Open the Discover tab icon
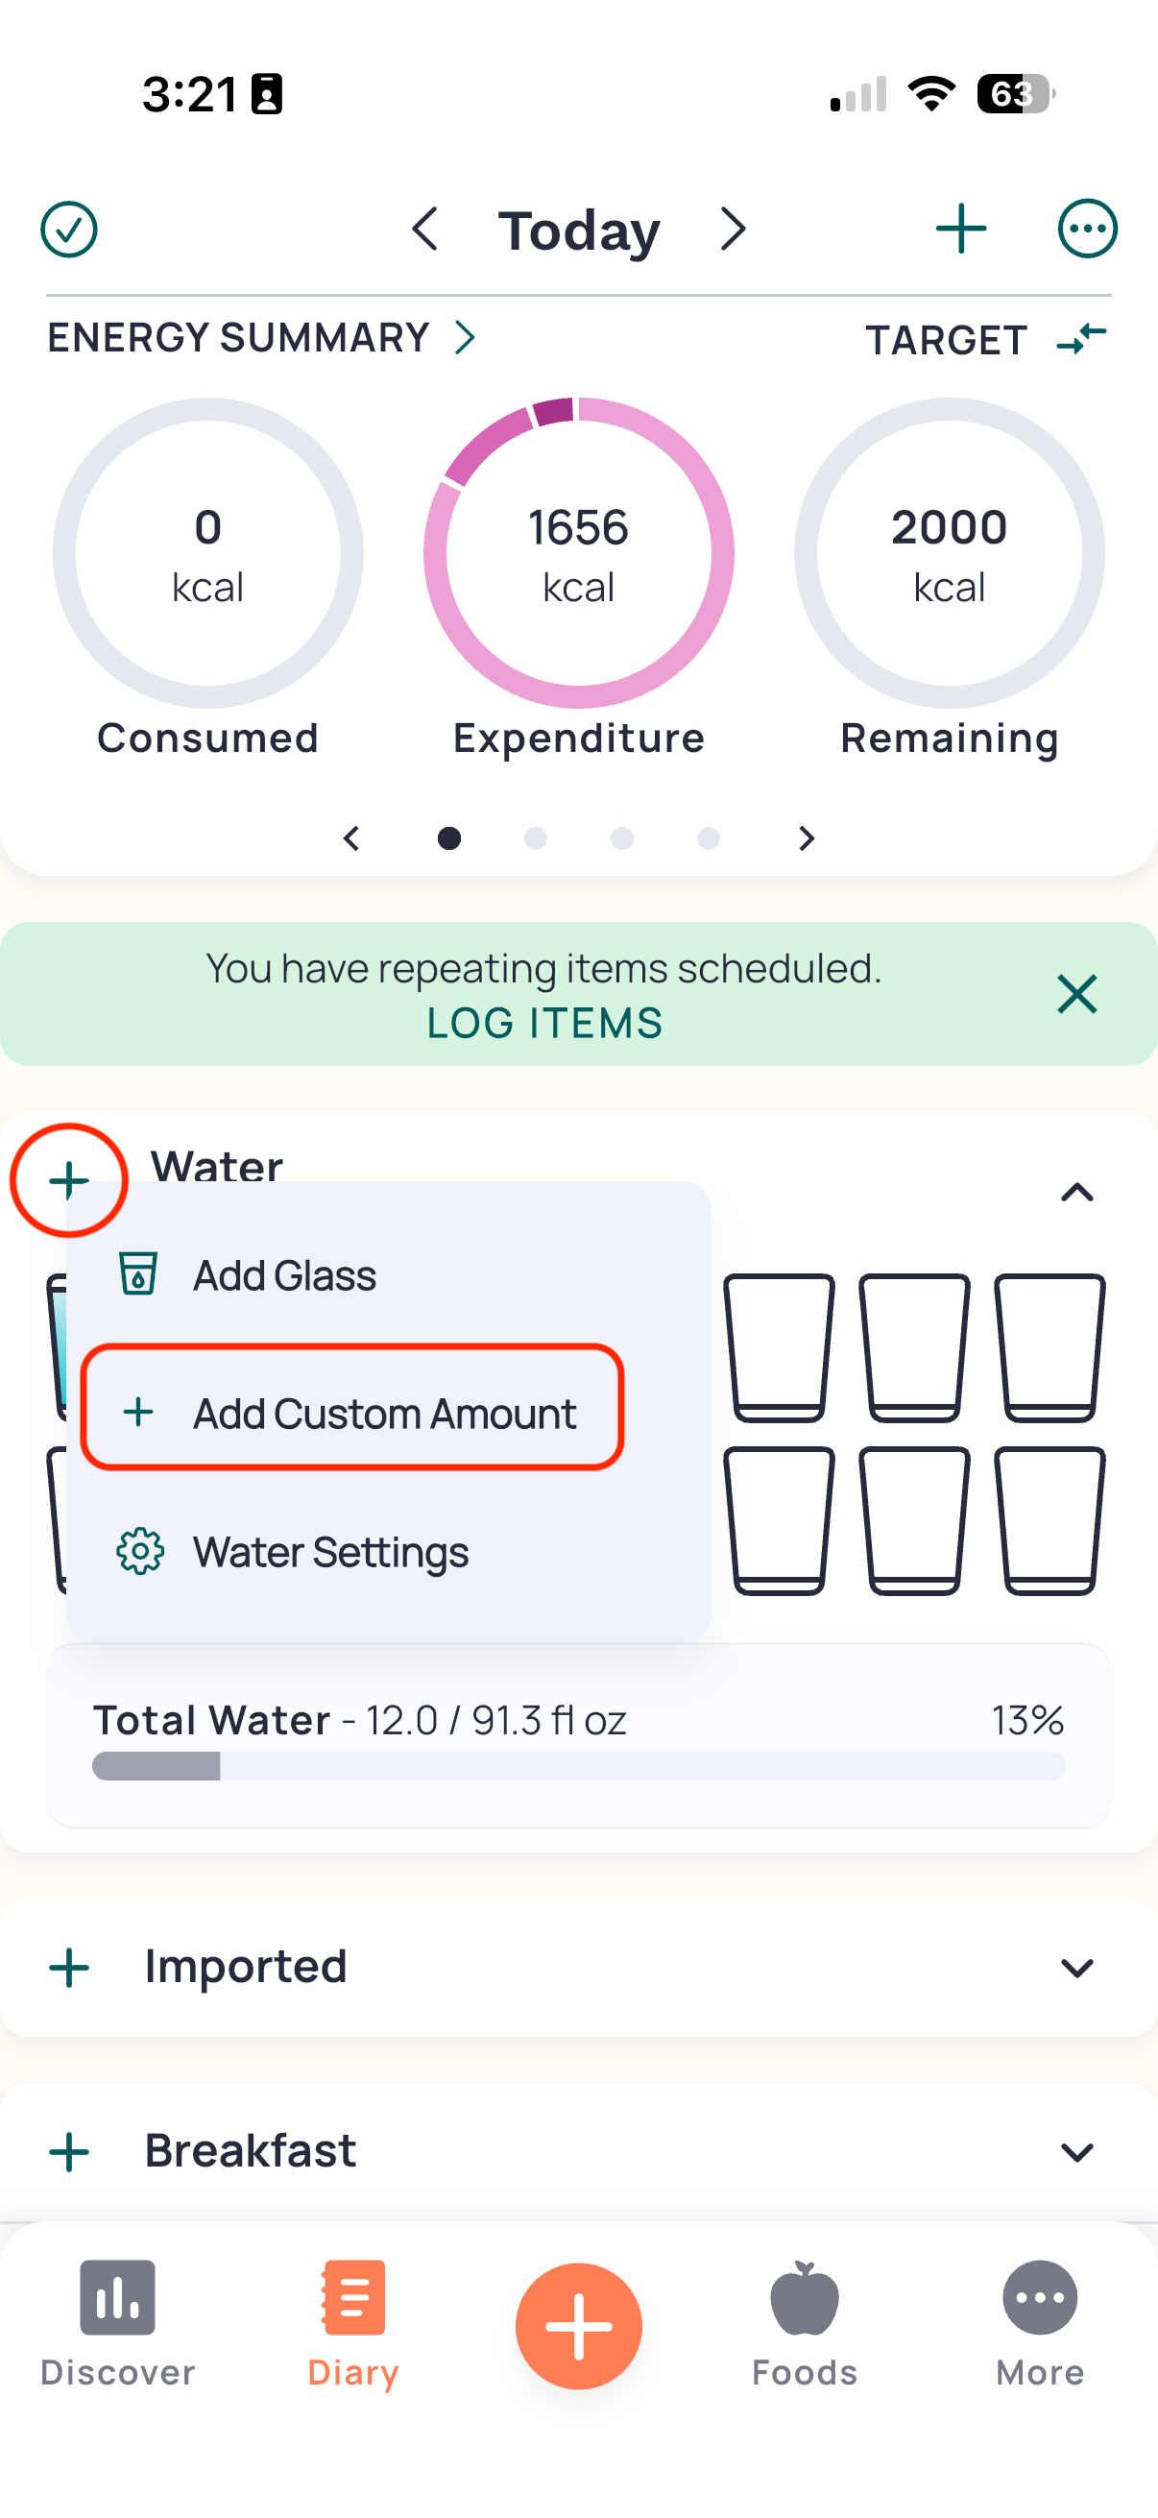 click(117, 2297)
